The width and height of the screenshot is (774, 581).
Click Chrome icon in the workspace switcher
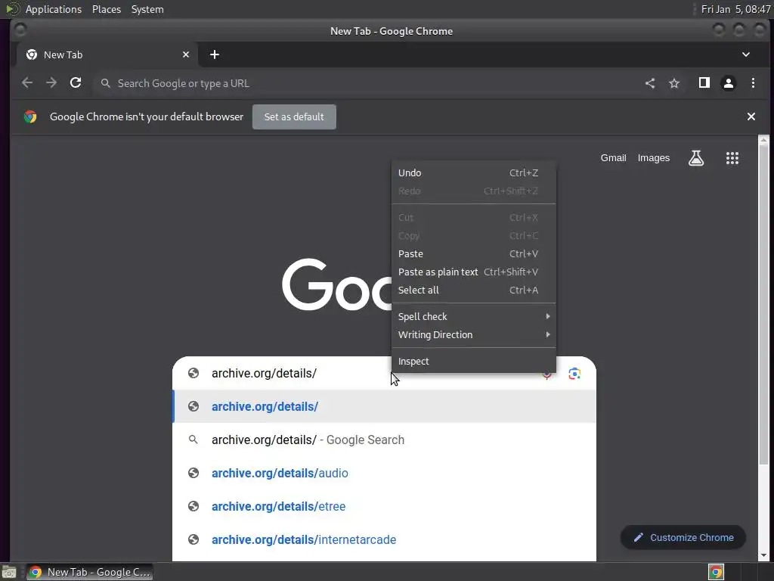coord(716,572)
